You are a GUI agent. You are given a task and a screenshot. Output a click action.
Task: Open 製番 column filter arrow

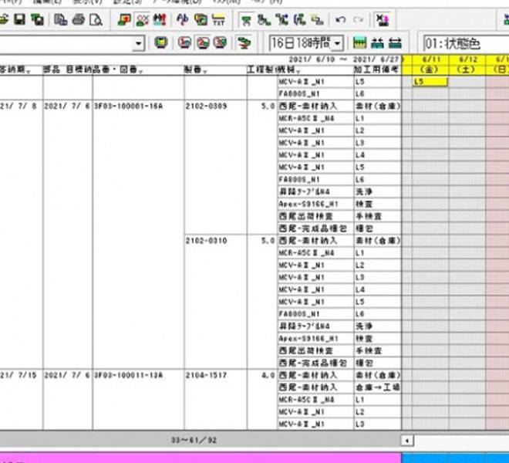click(x=204, y=70)
